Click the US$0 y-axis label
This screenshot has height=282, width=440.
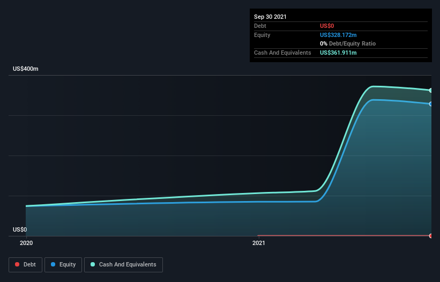point(20,229)
